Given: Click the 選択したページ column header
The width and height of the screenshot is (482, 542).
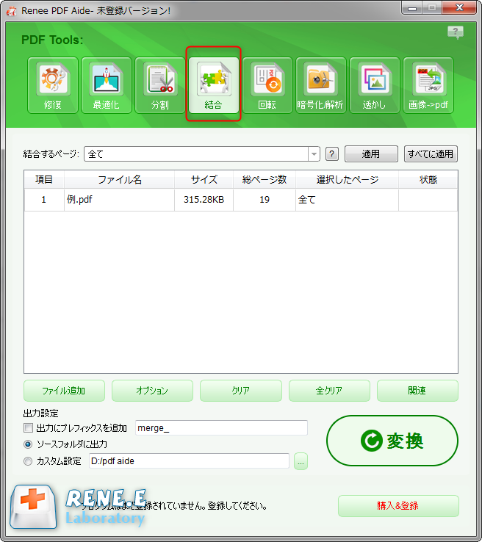Looking at the screenshot, I should pos(347,179).
